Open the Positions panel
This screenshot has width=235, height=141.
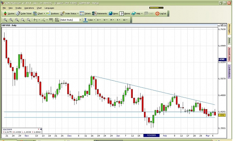pos(53,13)
